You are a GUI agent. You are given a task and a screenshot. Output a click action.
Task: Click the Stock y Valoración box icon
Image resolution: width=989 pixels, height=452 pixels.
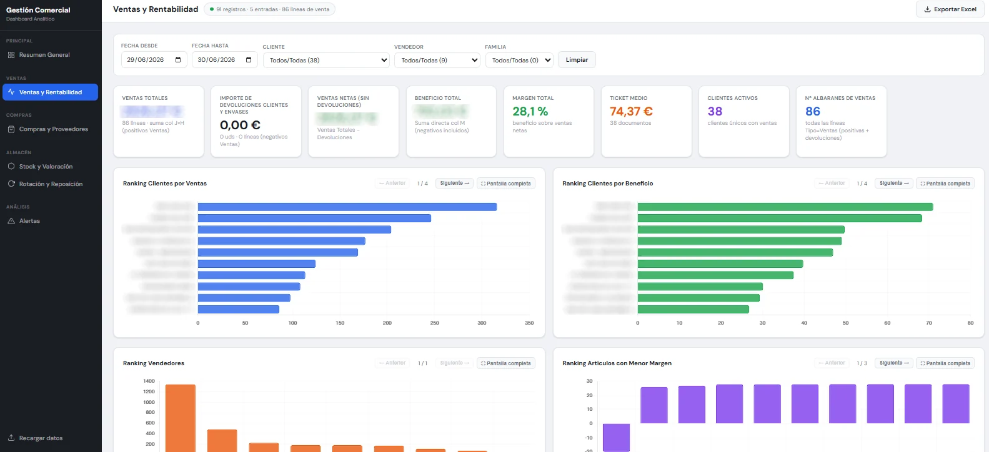11,167
